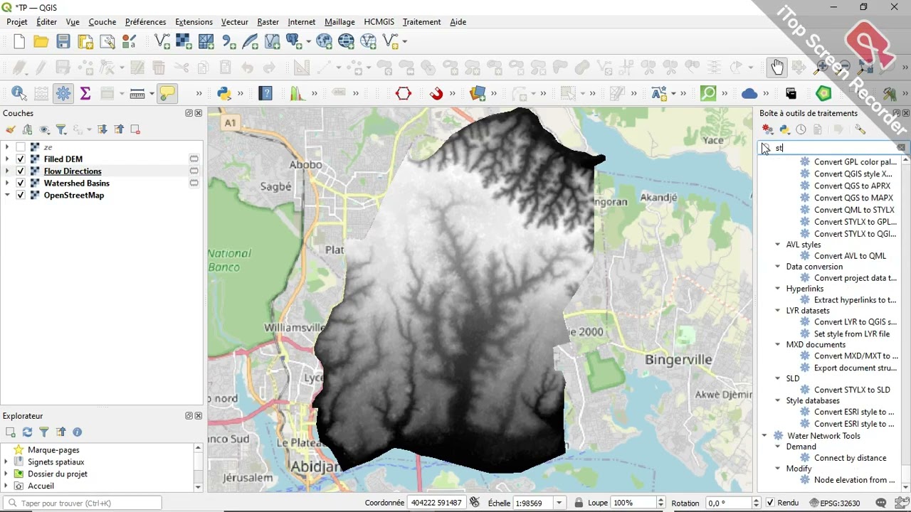
Task: Activate the map tips speech bubble icon
Action: [167, 93]
